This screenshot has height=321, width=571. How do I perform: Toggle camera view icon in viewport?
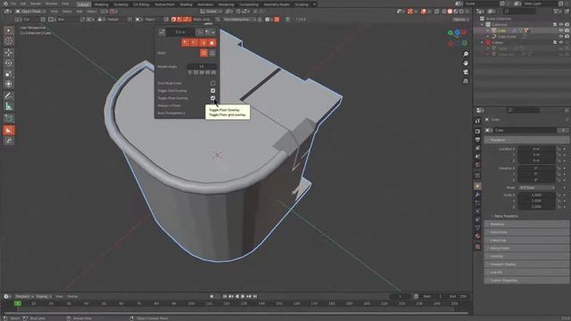click(x=466, y=72)
